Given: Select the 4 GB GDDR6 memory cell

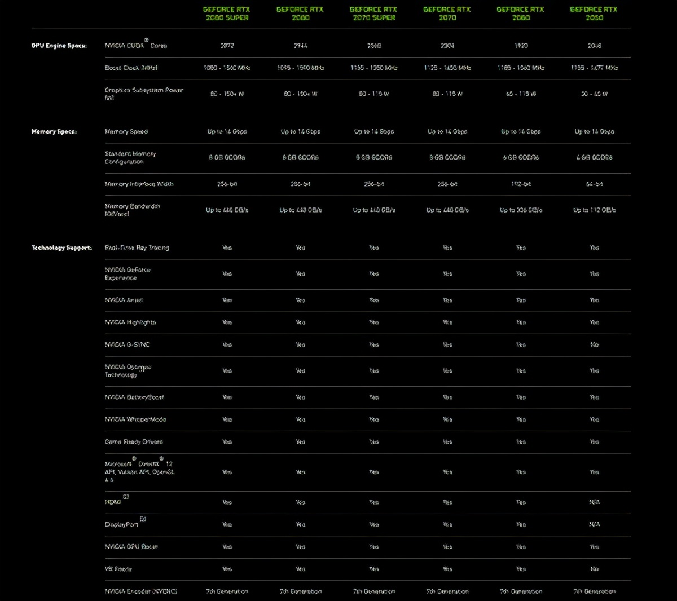Looking at the screenshot, I should click(594, 158).
